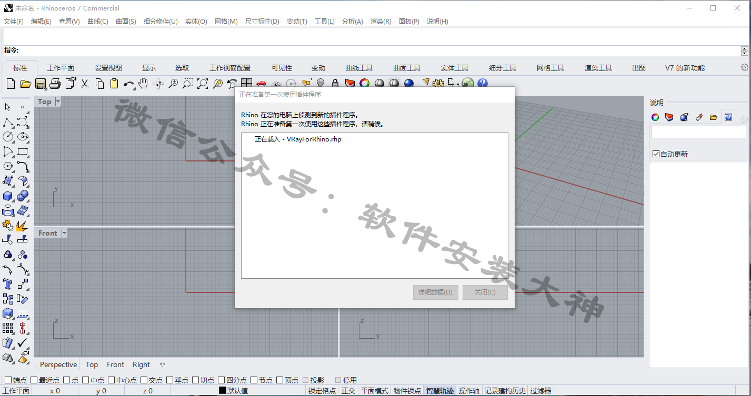Enable the 中心点 osnap checkbox
Screen dimensions: 751x396
[112, 380]
